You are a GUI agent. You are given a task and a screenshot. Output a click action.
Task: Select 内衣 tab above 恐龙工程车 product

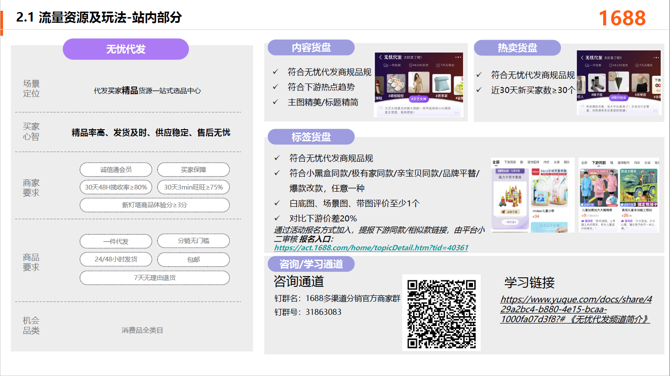tap(637, 163)
